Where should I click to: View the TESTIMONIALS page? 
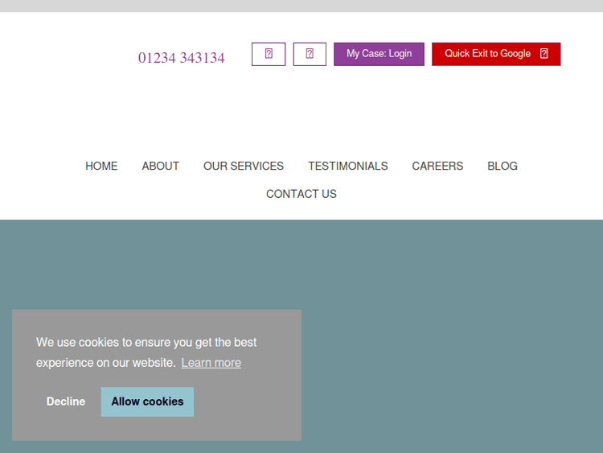[x=348, y=166]
